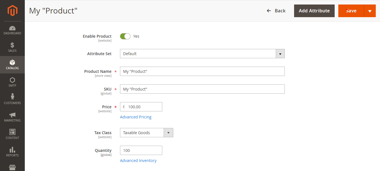The image size is (380, 171).
Task: Click the Add Attribute button
Action: coord(314,11)
